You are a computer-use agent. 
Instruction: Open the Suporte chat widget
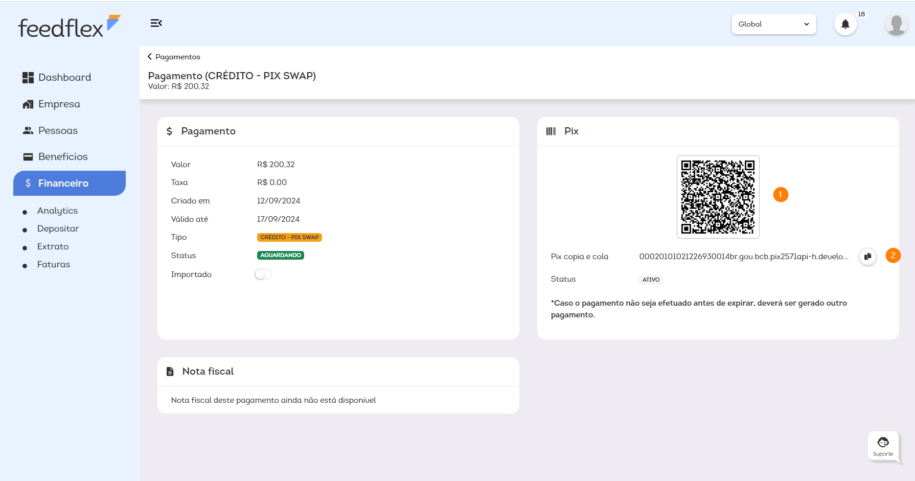(x=883, y=446)
